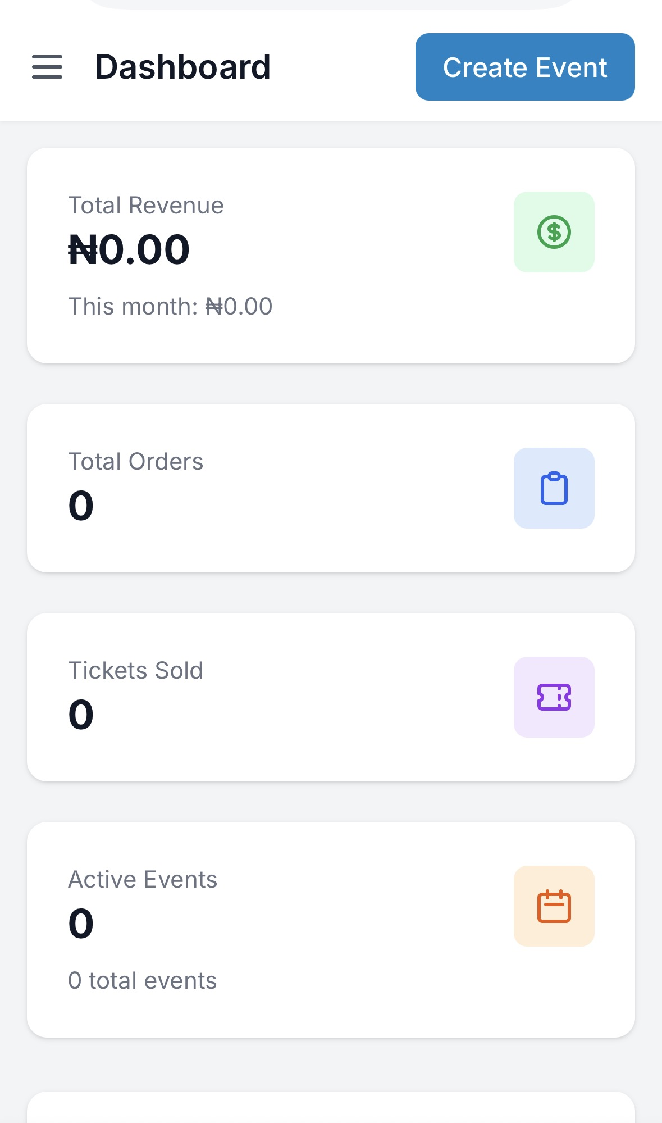The image size is (662, 1123).
Task: Click the Active Events count value
Action: (x=81, y=924)
